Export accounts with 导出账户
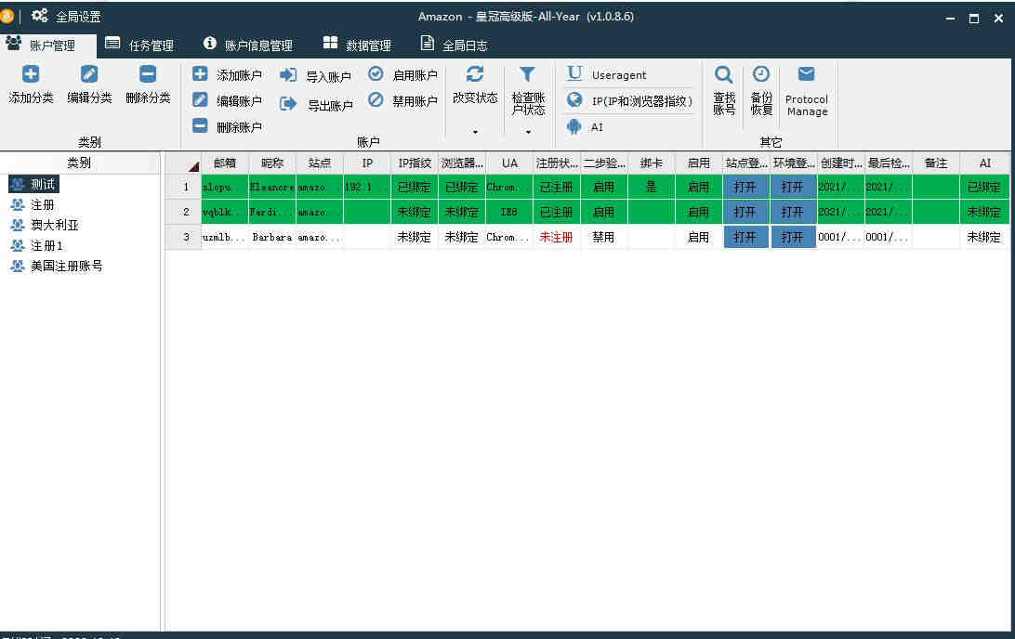Image resolution: width=1015 pixels, height=639 pixels. tap(316, 105)
